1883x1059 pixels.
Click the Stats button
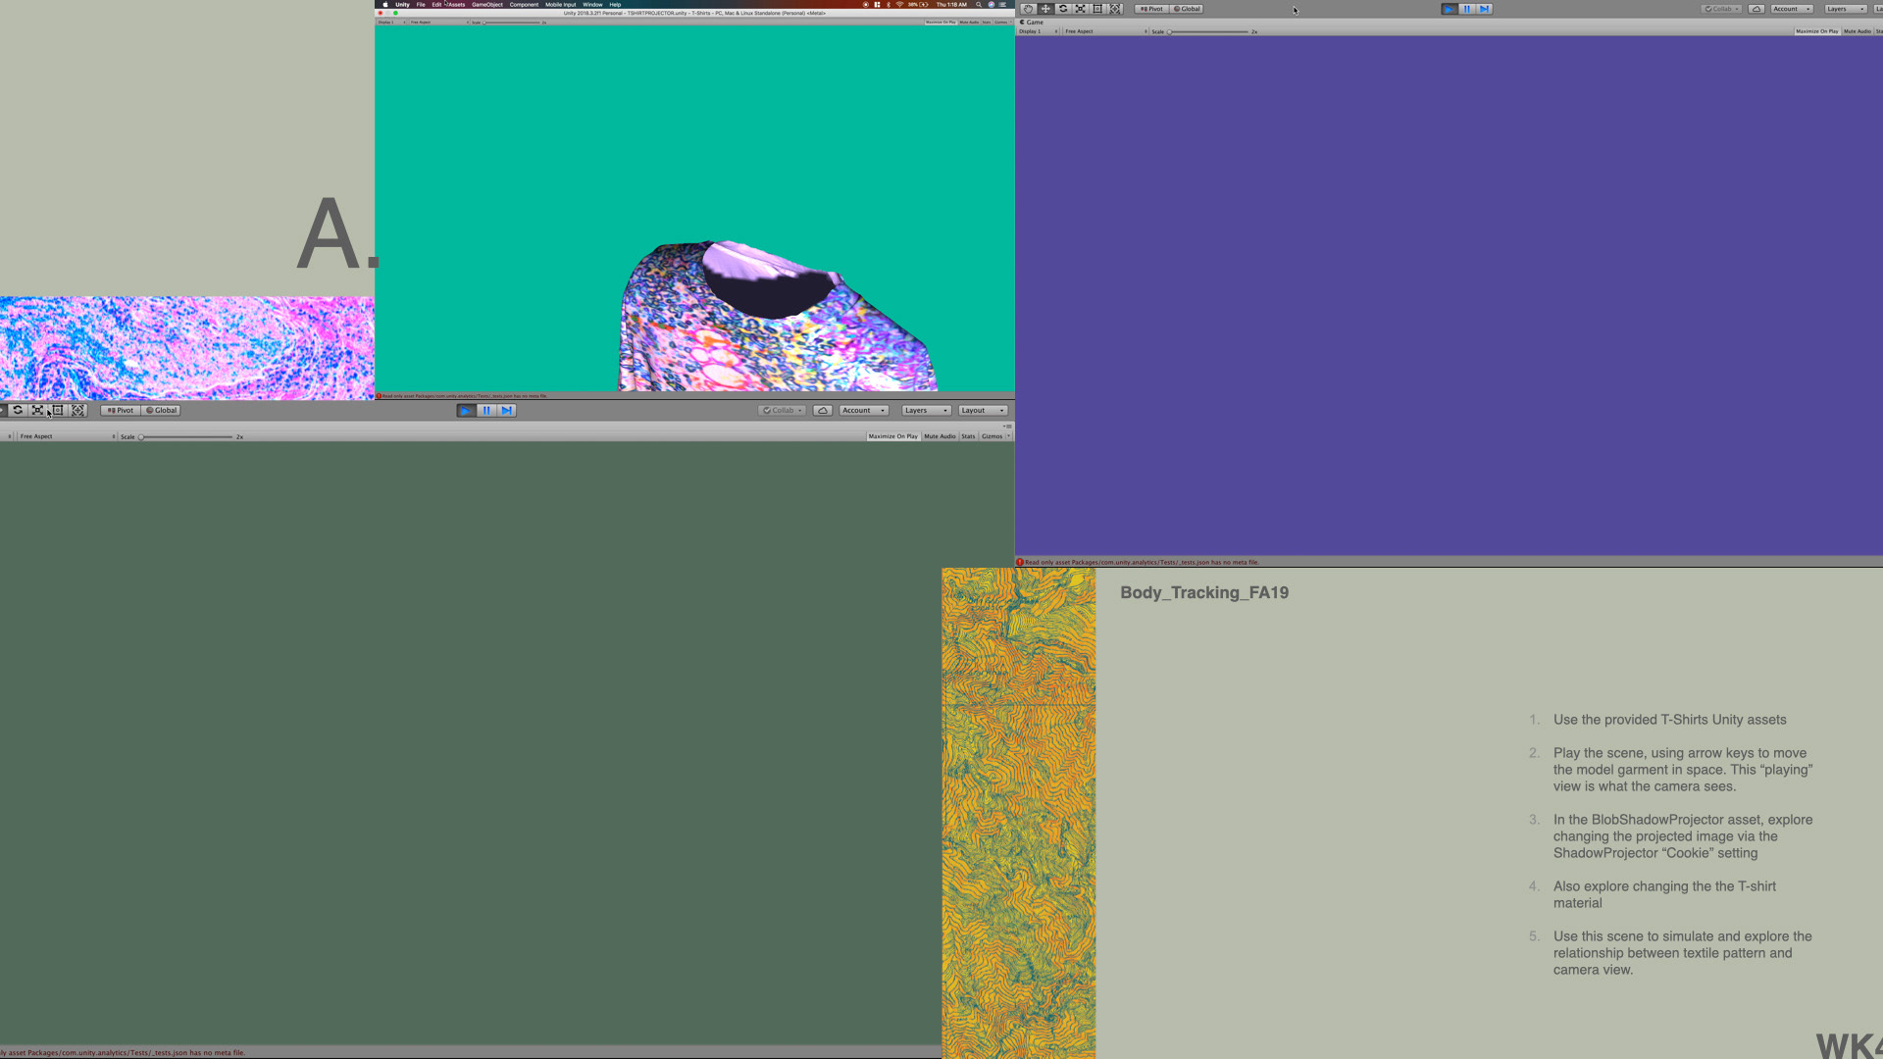(x=968, y=436)
